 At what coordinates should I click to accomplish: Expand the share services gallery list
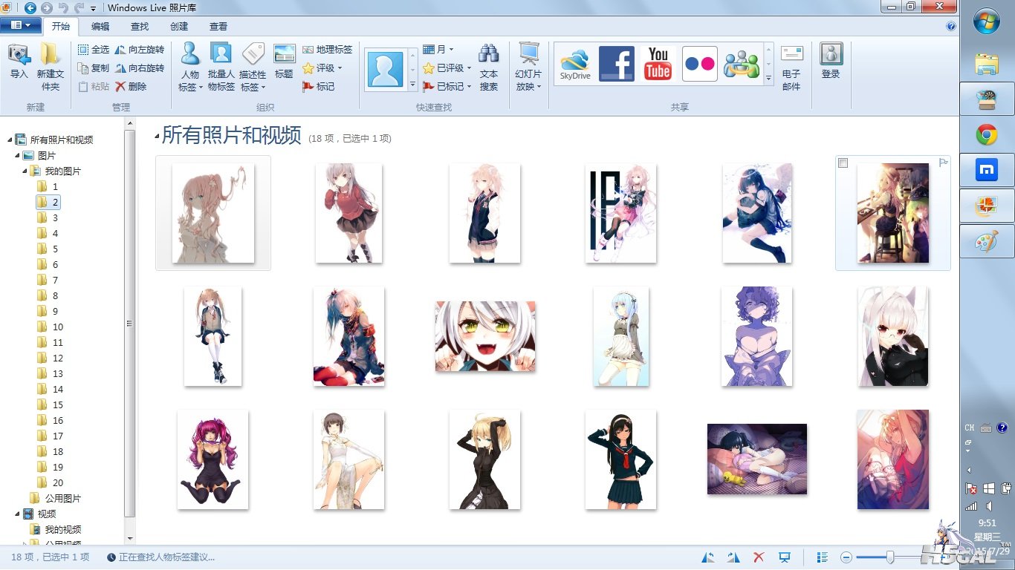(x=768, y=78)
